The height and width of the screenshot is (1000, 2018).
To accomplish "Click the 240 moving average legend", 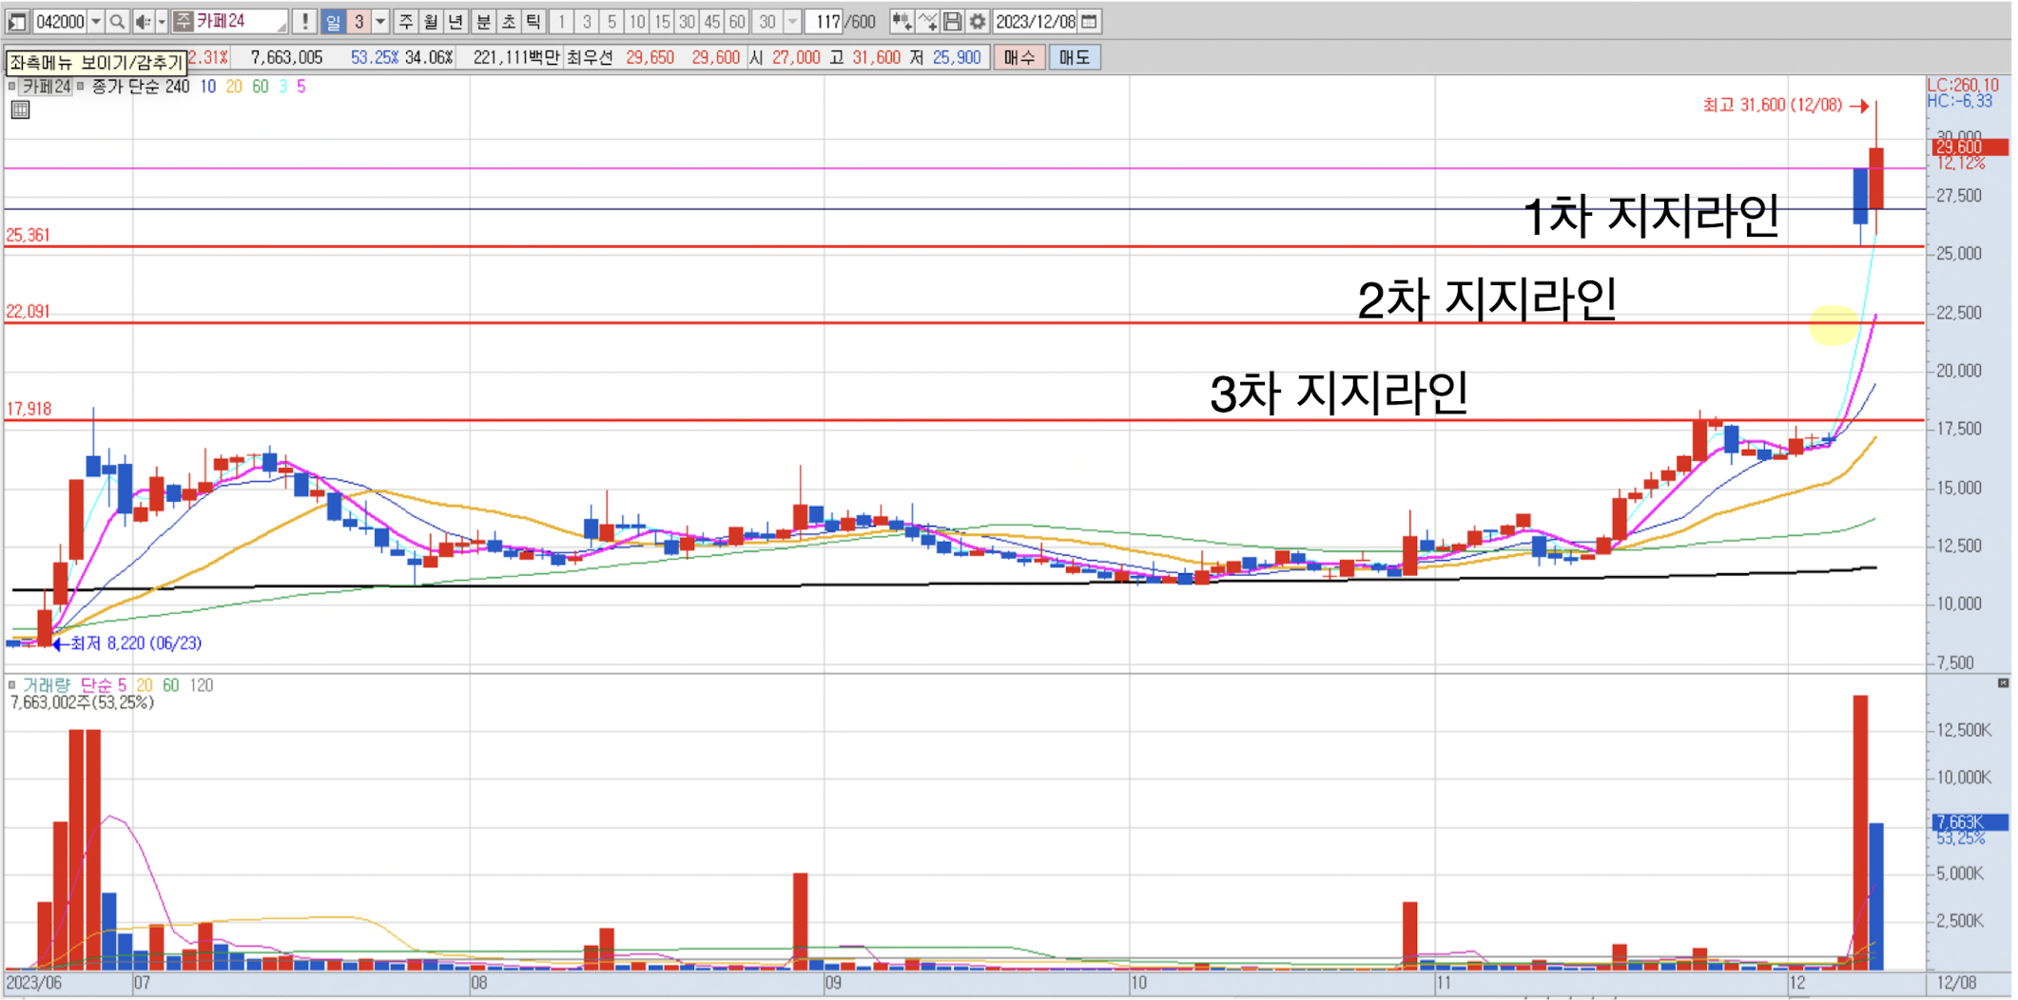I will coord(177,87).
